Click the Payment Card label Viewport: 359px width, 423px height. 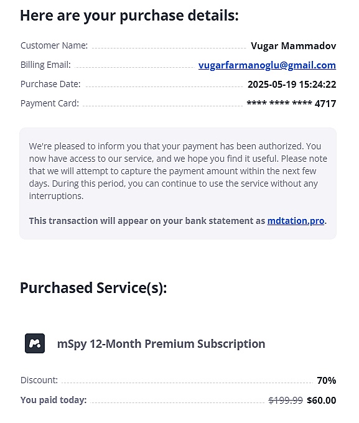(x=50, y=103)
